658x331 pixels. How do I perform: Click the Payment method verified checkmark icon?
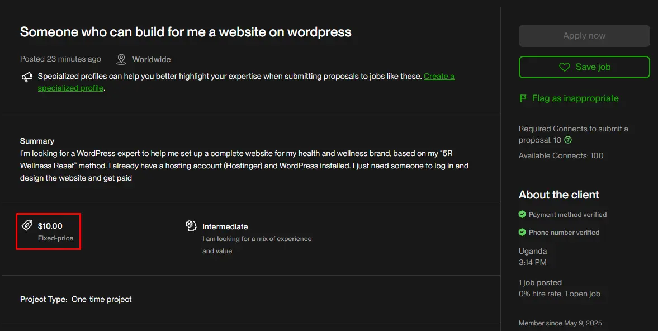click(x=522, y=214)
